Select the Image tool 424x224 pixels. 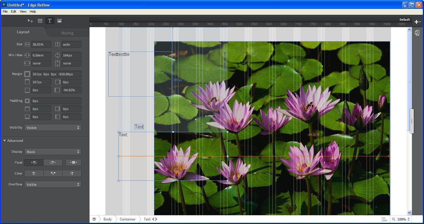(59, 21)
